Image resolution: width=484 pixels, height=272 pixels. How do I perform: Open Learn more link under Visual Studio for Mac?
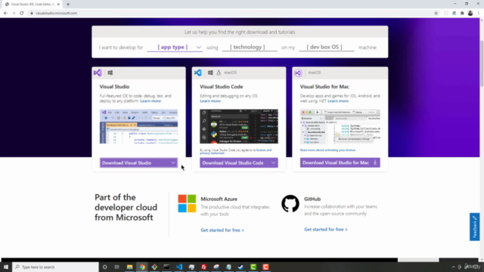click(338, 100)
